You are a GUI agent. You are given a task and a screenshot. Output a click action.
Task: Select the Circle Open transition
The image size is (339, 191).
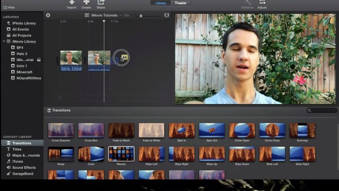click(x=242, y=131)
